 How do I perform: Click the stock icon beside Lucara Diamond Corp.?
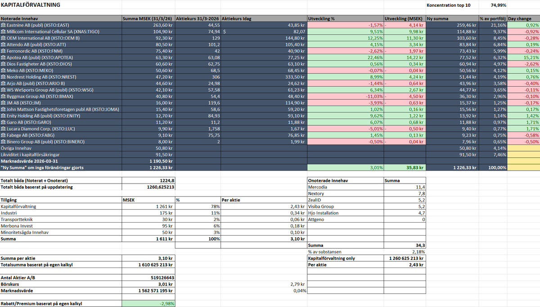point(3,129)
